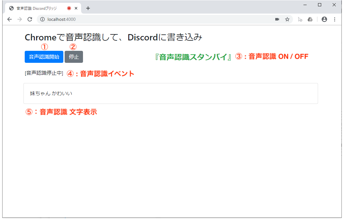The width and height of the screenshot is (344, 220).
Task: Maximize the Chrome window
Action: (x=319, y=5)
